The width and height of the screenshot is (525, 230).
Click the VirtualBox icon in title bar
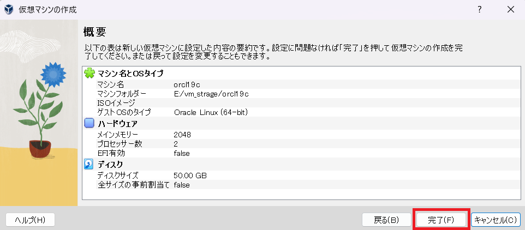[9, 10]
